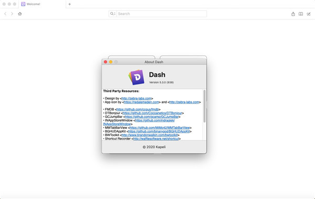Open the bookmarks book icon
Screen dimensions: 315x199
pos(301,14)
